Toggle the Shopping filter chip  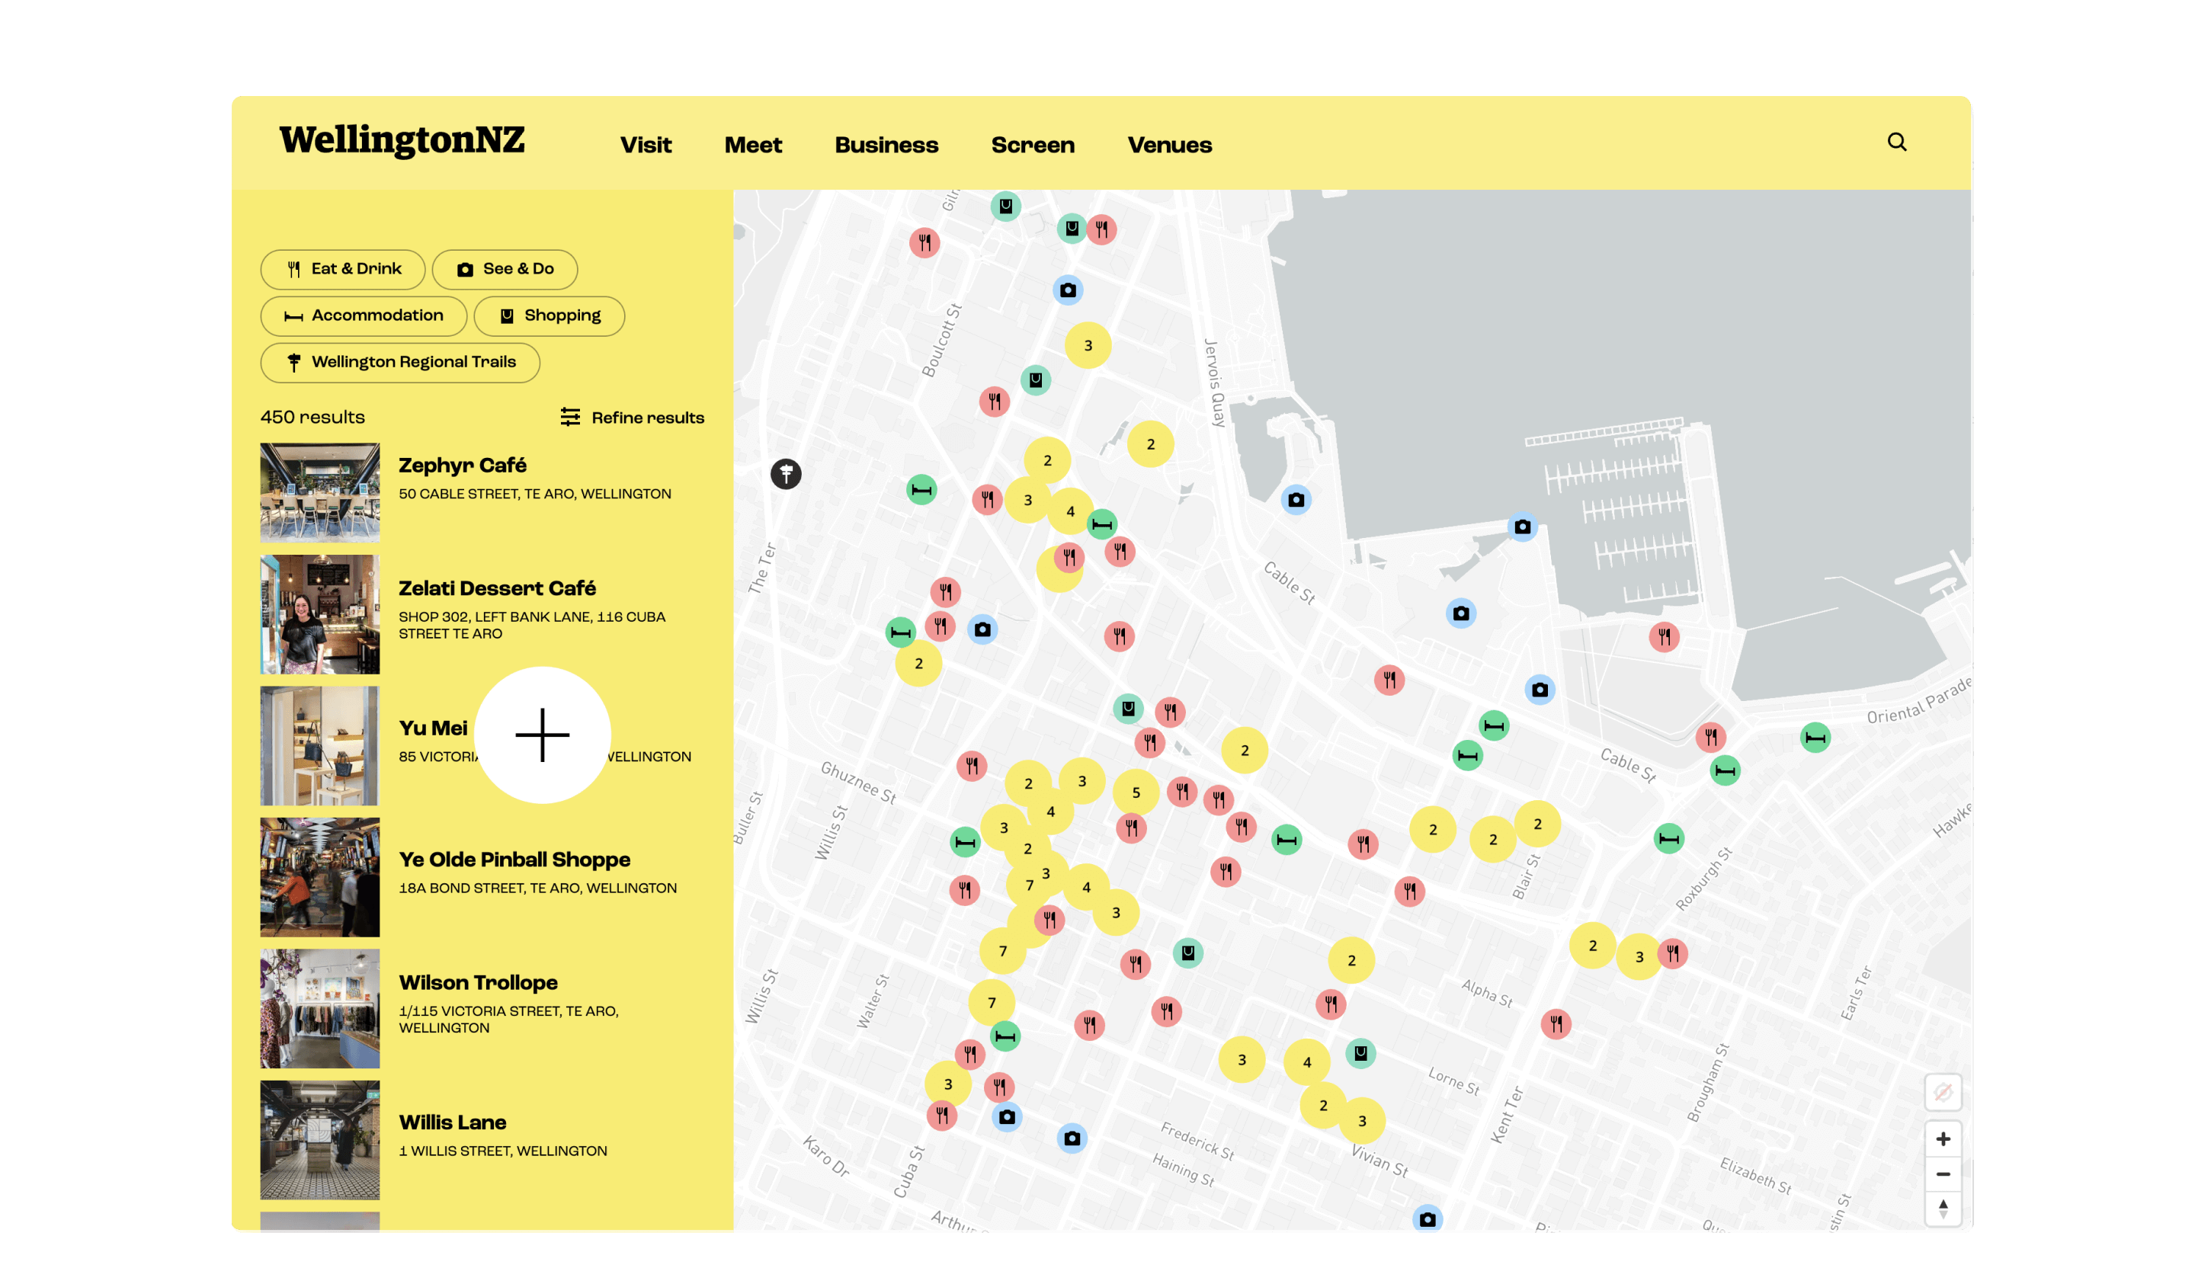click(549, 315)
